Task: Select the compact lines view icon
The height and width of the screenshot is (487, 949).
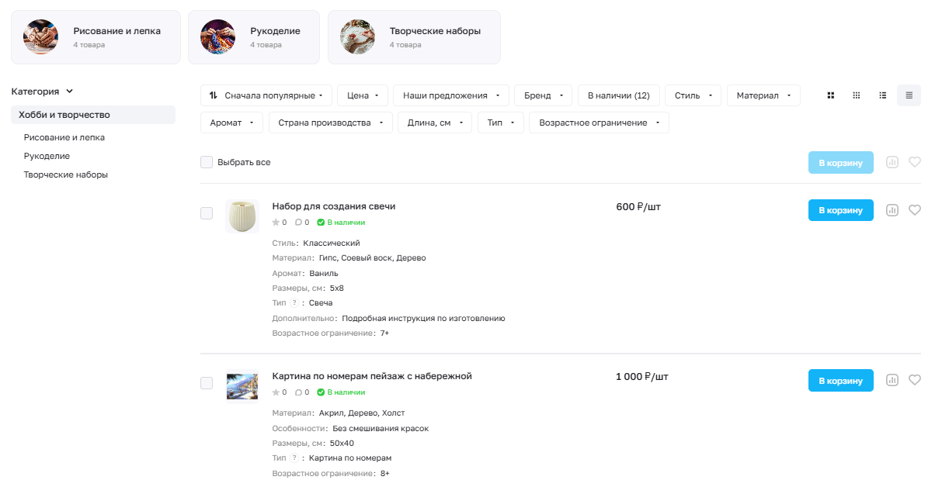Action: (x=909, y=95)
